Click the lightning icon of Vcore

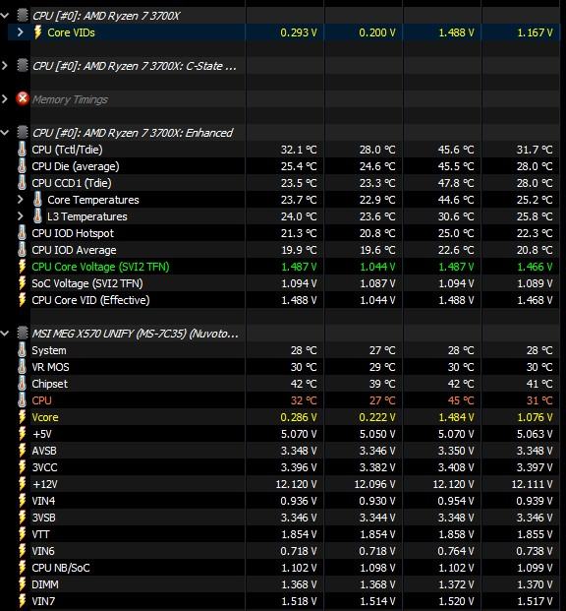(x=23, y=417)
